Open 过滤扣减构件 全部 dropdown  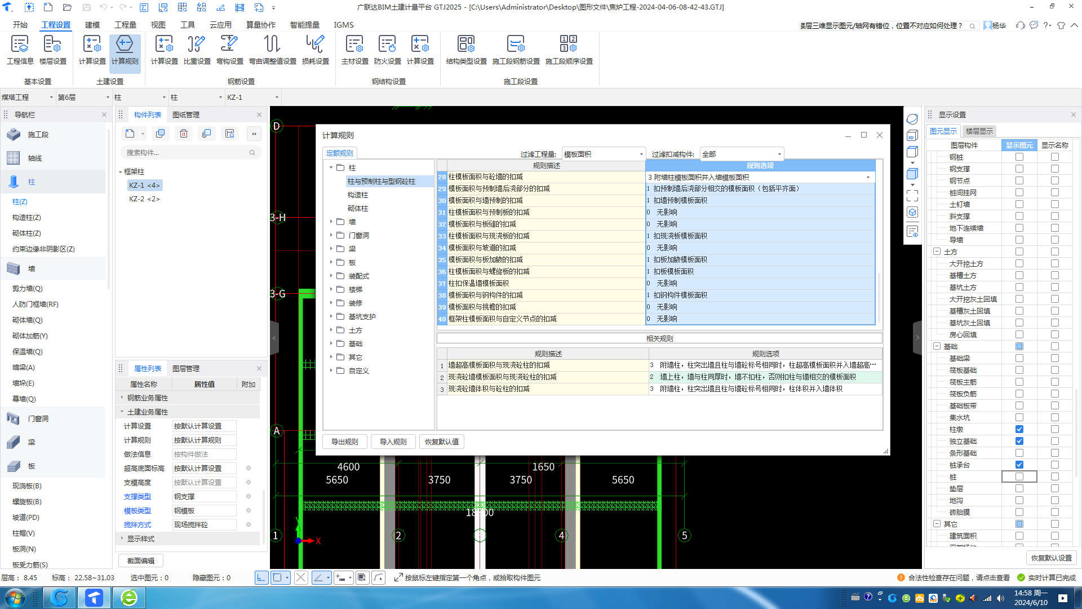742,154
